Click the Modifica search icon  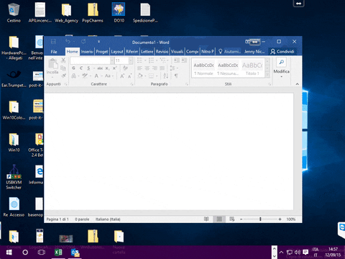click(282, 63)
